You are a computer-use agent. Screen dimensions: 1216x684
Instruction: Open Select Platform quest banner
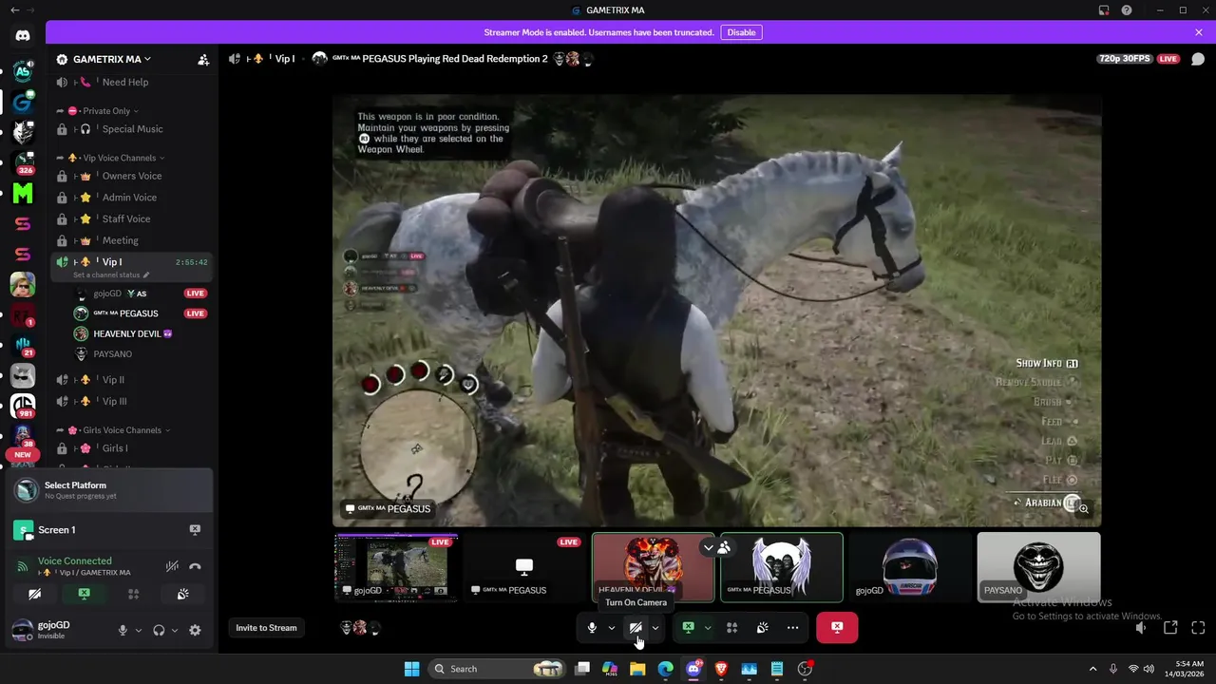112,490
